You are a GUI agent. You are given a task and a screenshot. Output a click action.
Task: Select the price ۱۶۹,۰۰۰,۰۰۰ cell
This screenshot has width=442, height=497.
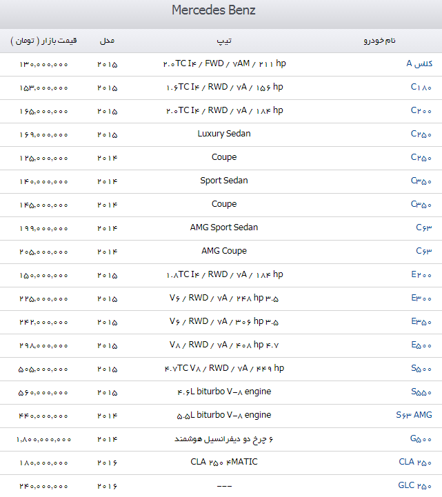43,134
